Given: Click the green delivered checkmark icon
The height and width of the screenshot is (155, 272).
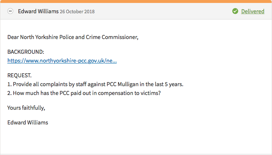Looking at the screenshot, I should (235, 11).
